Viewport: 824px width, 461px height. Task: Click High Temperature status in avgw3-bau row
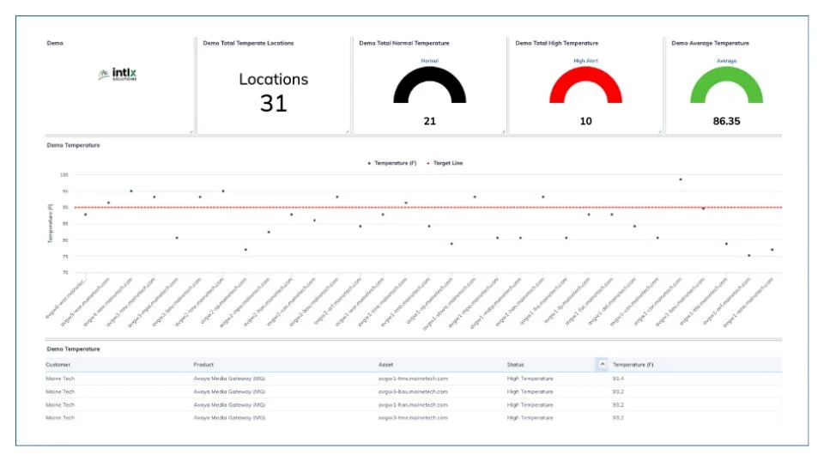pos(530,391)
